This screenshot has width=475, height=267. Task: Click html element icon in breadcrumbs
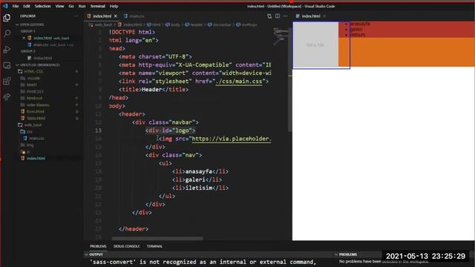[149, 24]
